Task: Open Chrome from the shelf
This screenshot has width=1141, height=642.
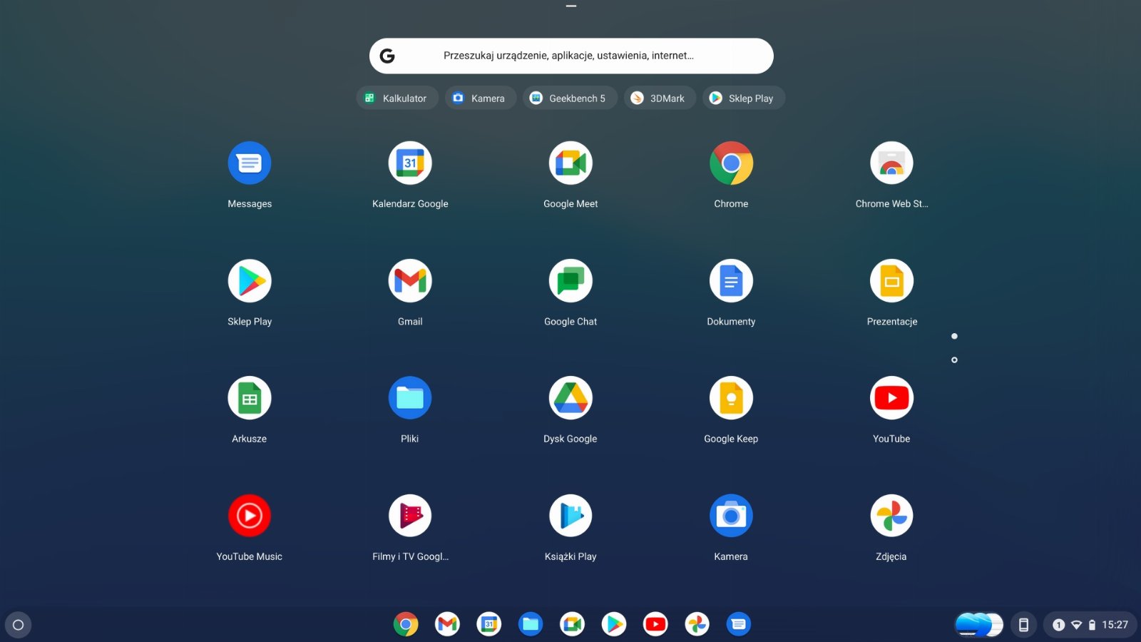Action: (406, 624)
